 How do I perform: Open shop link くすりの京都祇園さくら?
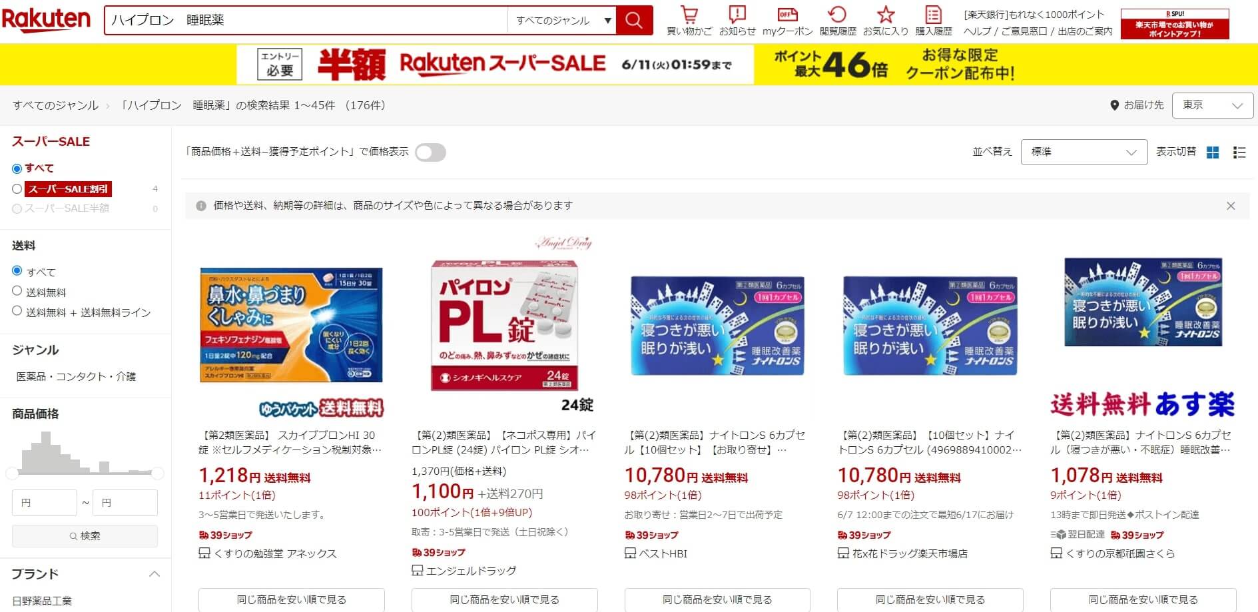1120,553
